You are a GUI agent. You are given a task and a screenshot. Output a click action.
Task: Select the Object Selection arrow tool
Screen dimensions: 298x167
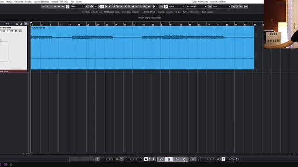pyautogui.click(x=102, y=6)
